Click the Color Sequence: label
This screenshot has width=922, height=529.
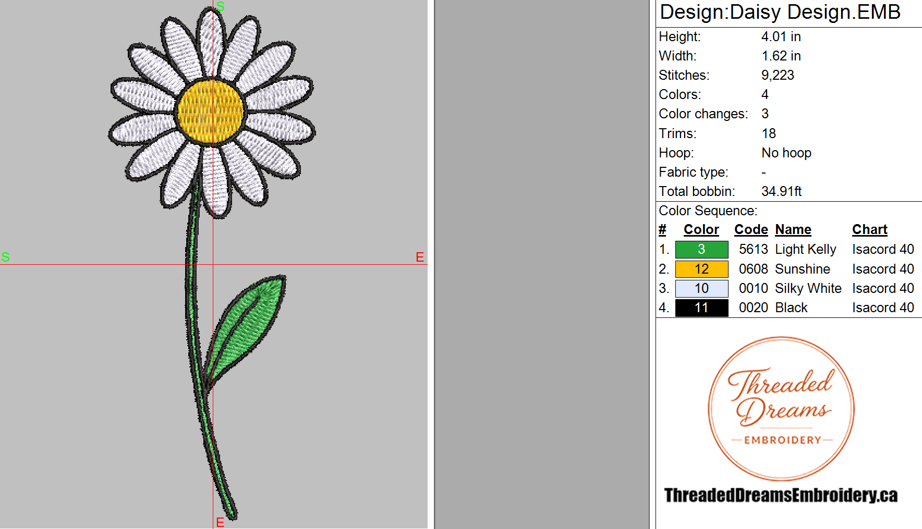click(x=708, y=211)
